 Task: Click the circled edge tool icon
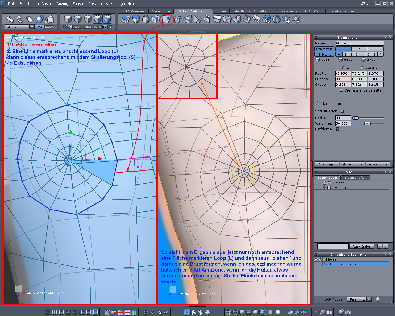click(166, 19)
